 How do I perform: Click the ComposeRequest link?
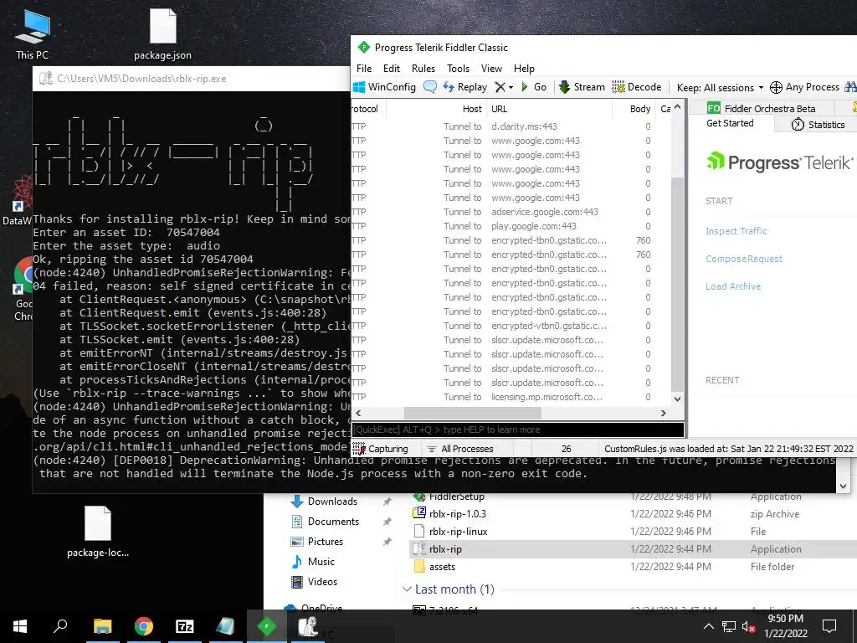click(x=744, y=259)
